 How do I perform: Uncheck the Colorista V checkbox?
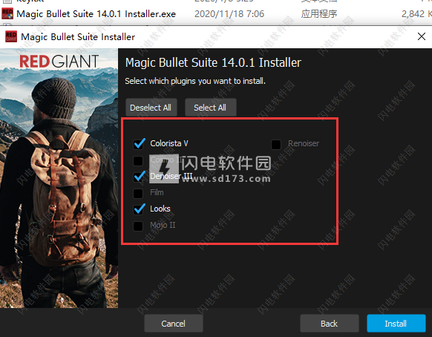139,144
